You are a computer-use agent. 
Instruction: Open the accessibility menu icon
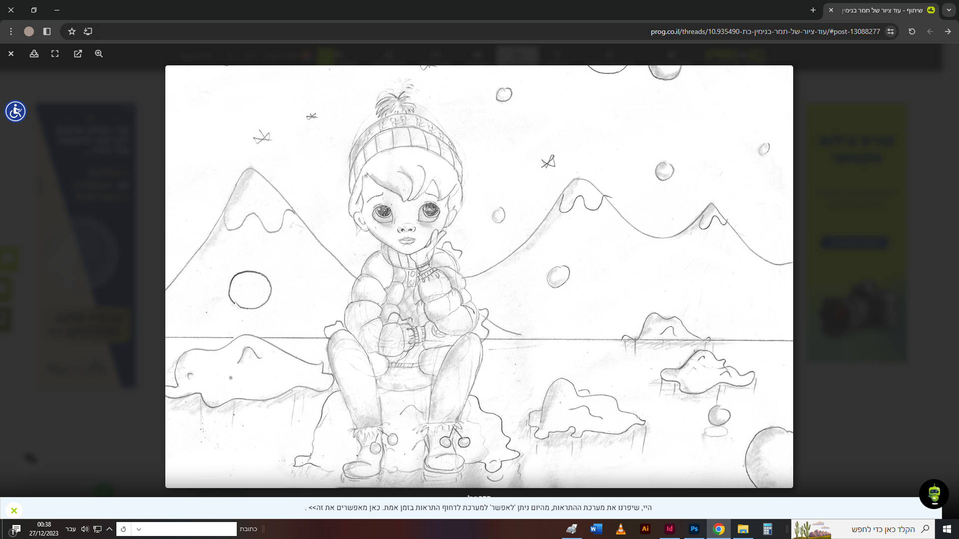coord(15,111)
